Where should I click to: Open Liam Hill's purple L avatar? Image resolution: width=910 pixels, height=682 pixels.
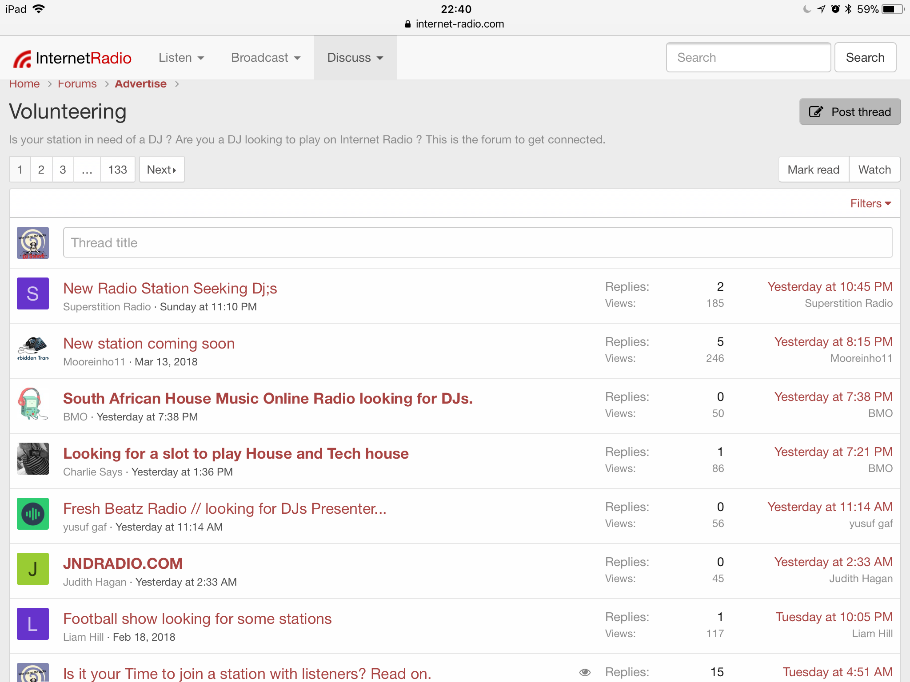(x=33, y=624)
